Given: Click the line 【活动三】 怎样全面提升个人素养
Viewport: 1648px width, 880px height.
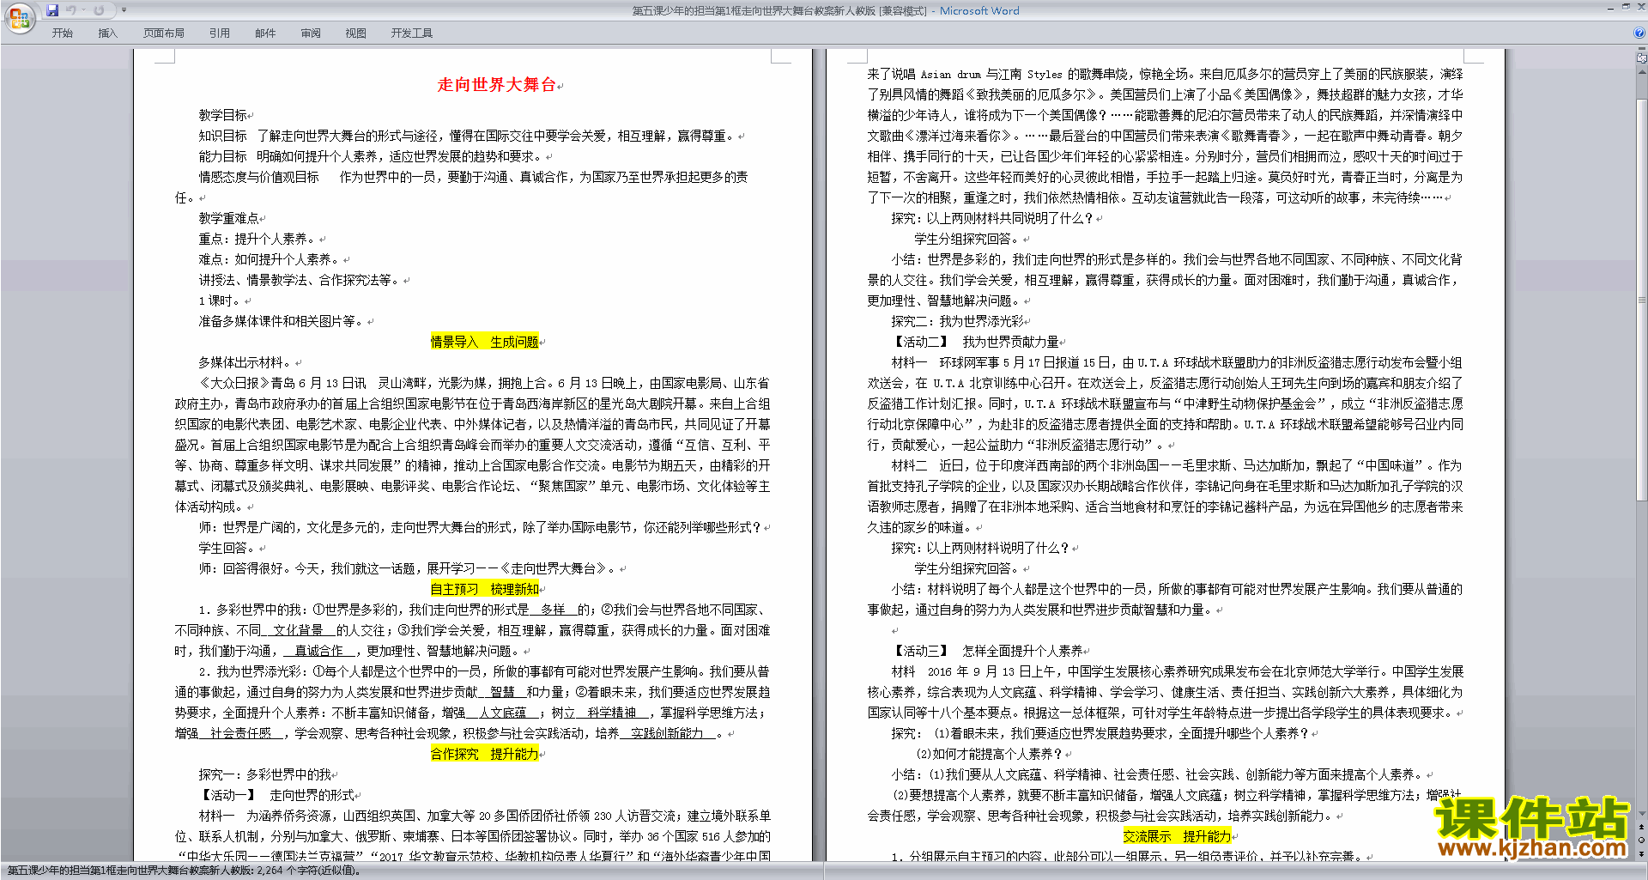Looking at the screenshot, I should point(987,651).
